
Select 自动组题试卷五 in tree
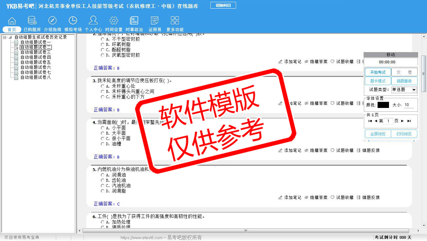tap(35, 62)
